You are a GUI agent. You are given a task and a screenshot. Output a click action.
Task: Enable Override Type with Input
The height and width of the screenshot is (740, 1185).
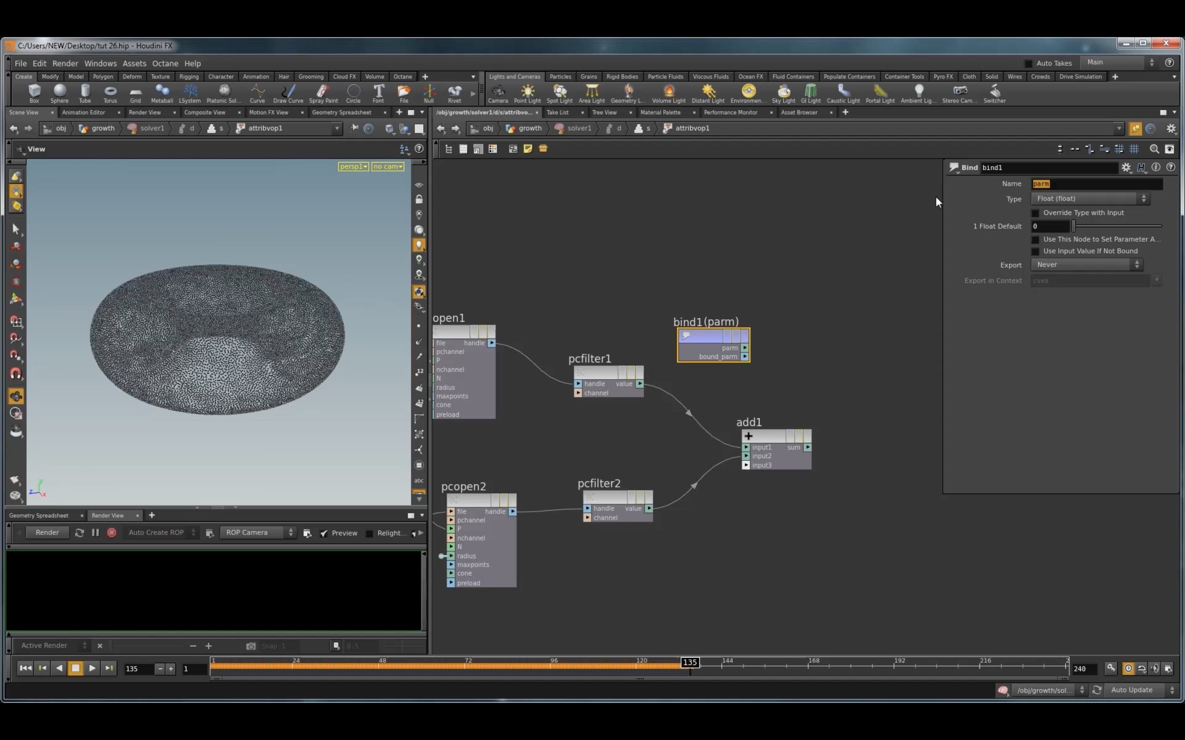coord(1035,213)
